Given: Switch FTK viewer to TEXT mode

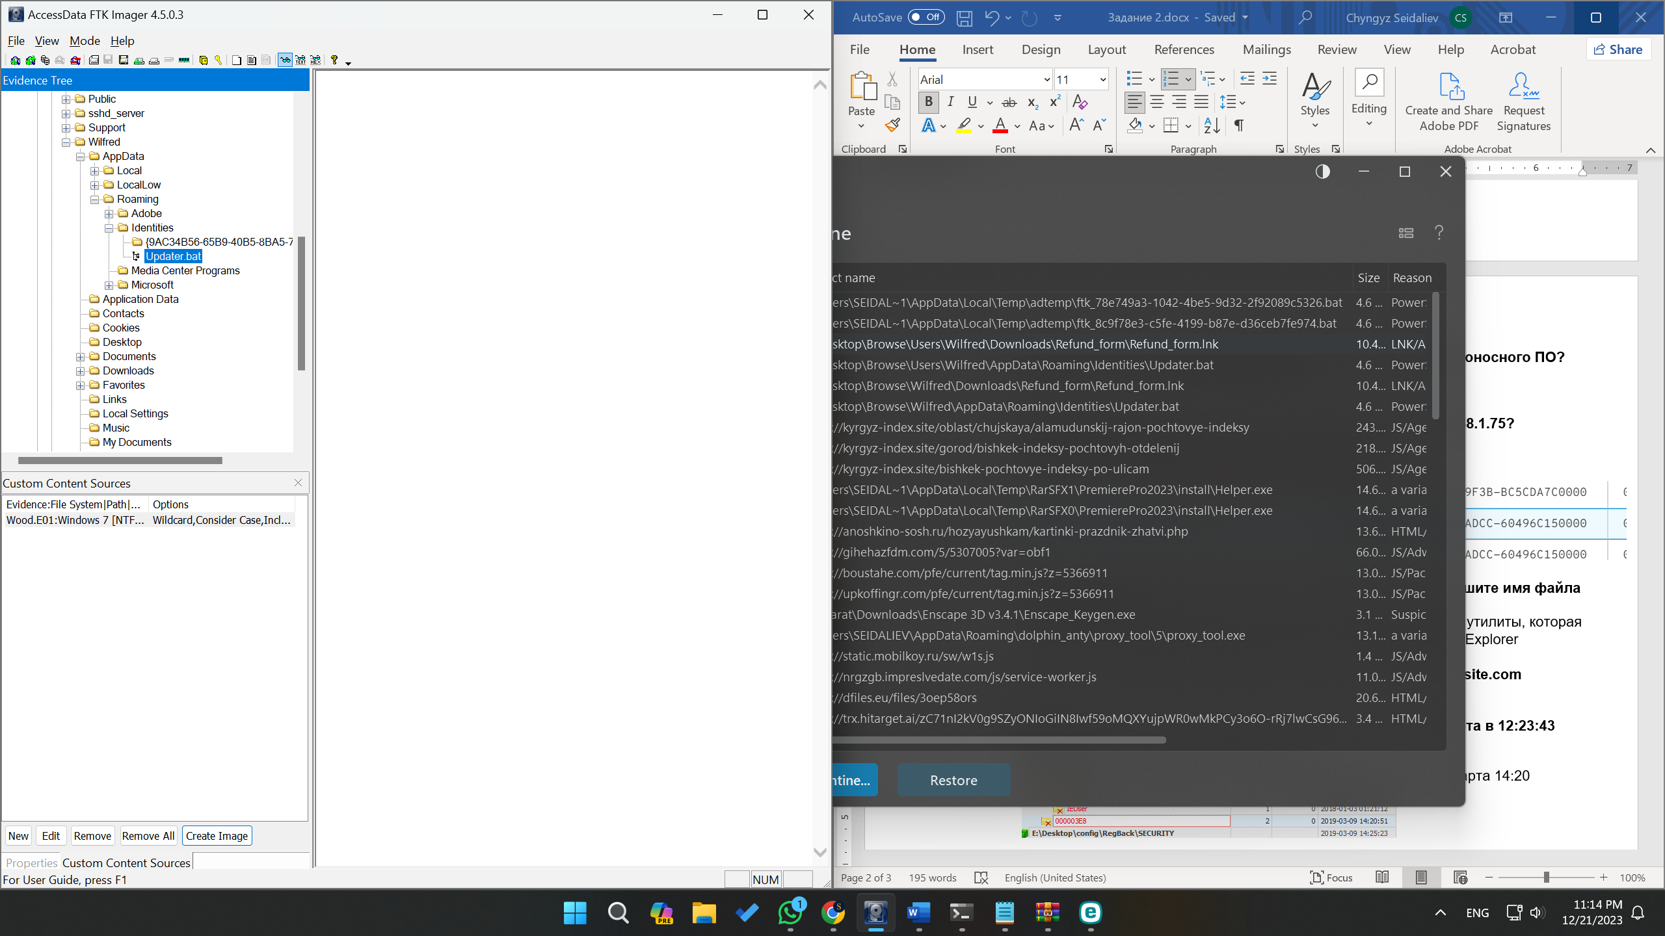Looking at the screenshot, I should click(x=300, y=60).
